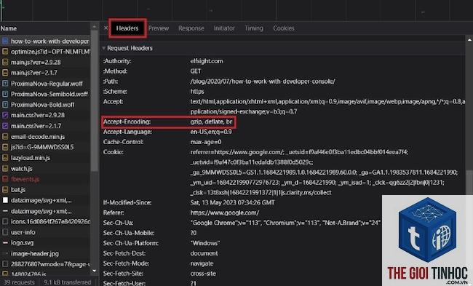Image resolution: width=473 pixels, height=286 pixels.
Task: Click script icon beside optimize.js?id=OPT-NLMFLM
Action: tap(5, 52)
